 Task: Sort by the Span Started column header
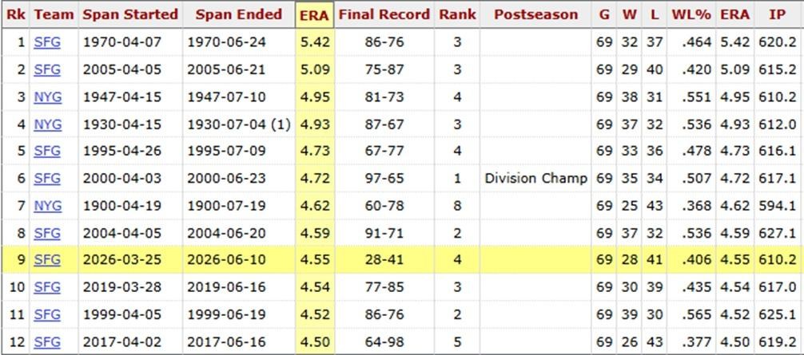[130, 15]
